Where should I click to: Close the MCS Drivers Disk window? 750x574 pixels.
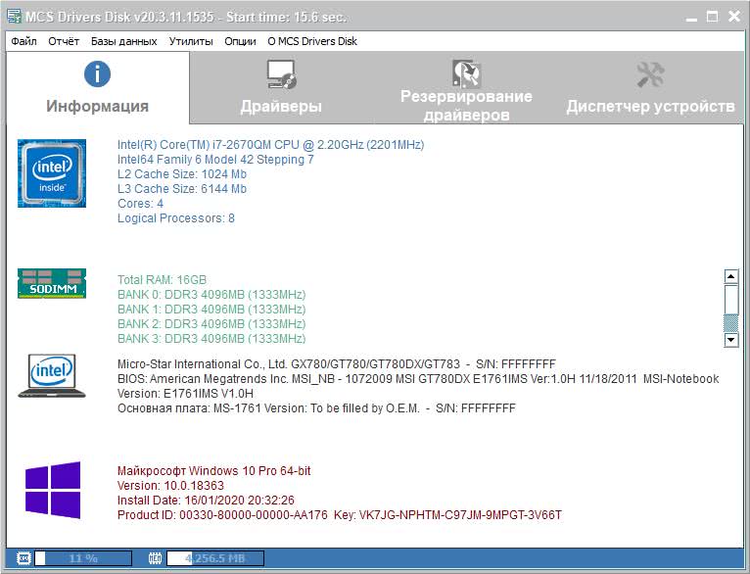coord(734,18)
